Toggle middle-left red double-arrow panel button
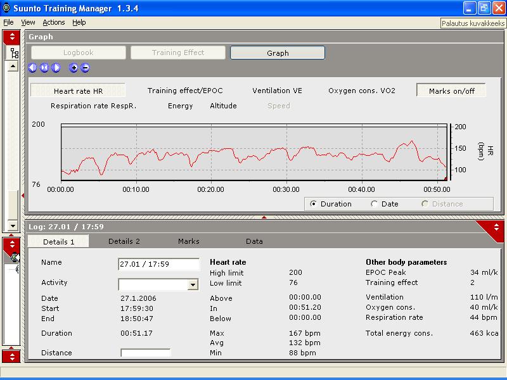Viewport: 507px width, 380px height. tap(11, 244)
